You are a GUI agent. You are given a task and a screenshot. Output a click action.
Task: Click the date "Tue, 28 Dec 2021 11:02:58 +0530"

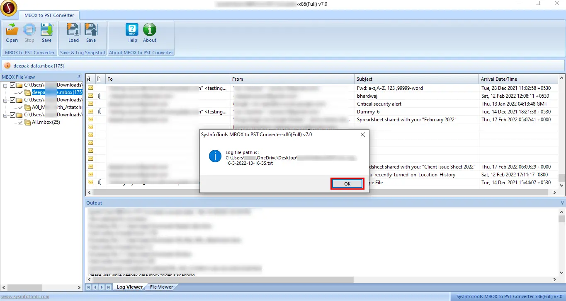coord(516,88)
